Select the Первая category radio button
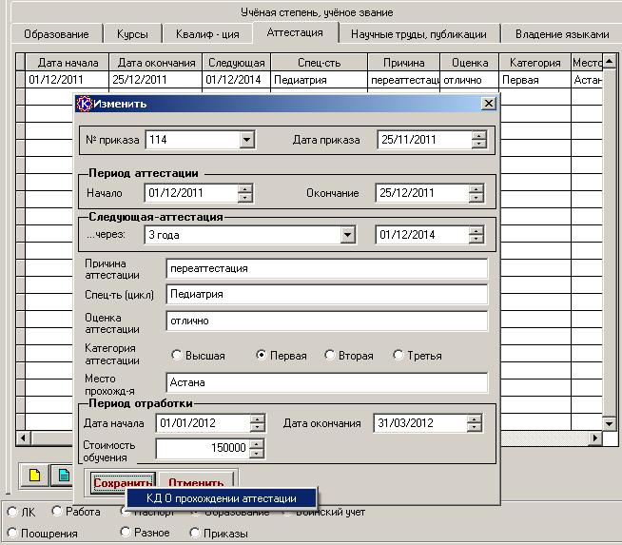 click(261, 355)
